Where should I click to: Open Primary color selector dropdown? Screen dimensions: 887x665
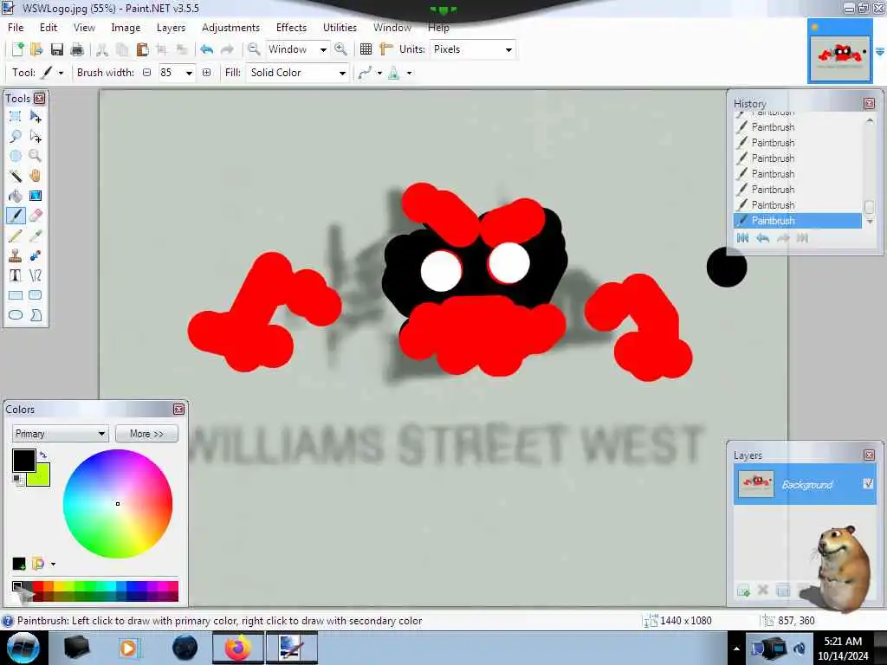tap(60, 434)
